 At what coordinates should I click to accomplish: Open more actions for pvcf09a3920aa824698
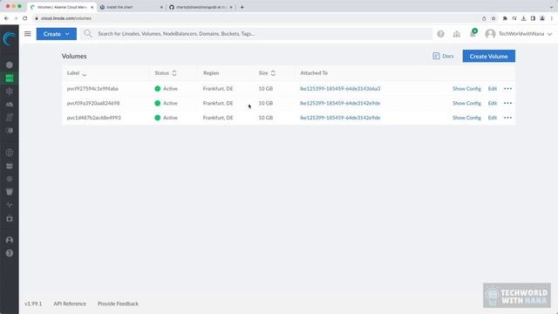[x=507, y=103]
